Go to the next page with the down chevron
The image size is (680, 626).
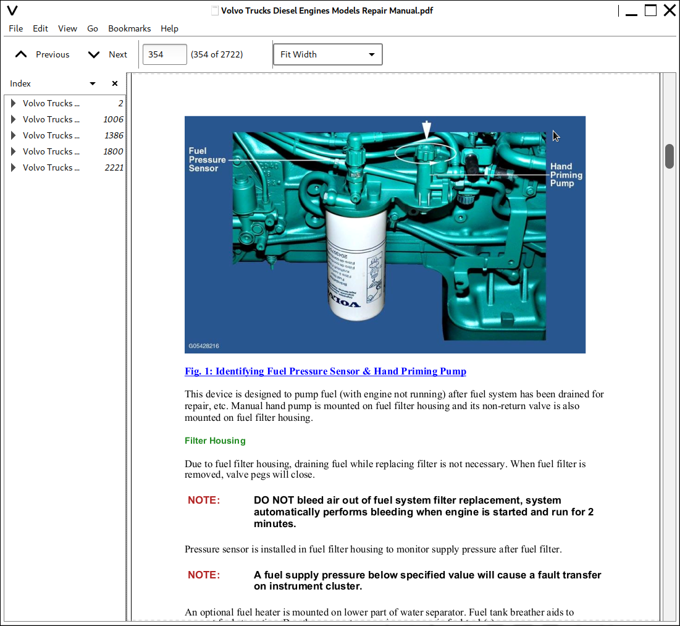point(94,54)
